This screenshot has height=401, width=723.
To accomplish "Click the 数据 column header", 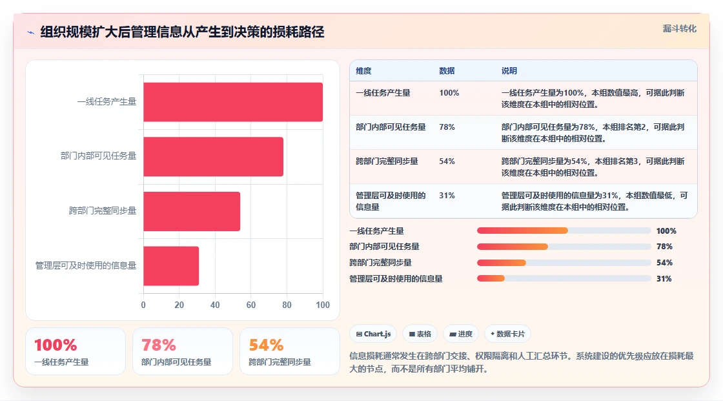I will point(447,70).
